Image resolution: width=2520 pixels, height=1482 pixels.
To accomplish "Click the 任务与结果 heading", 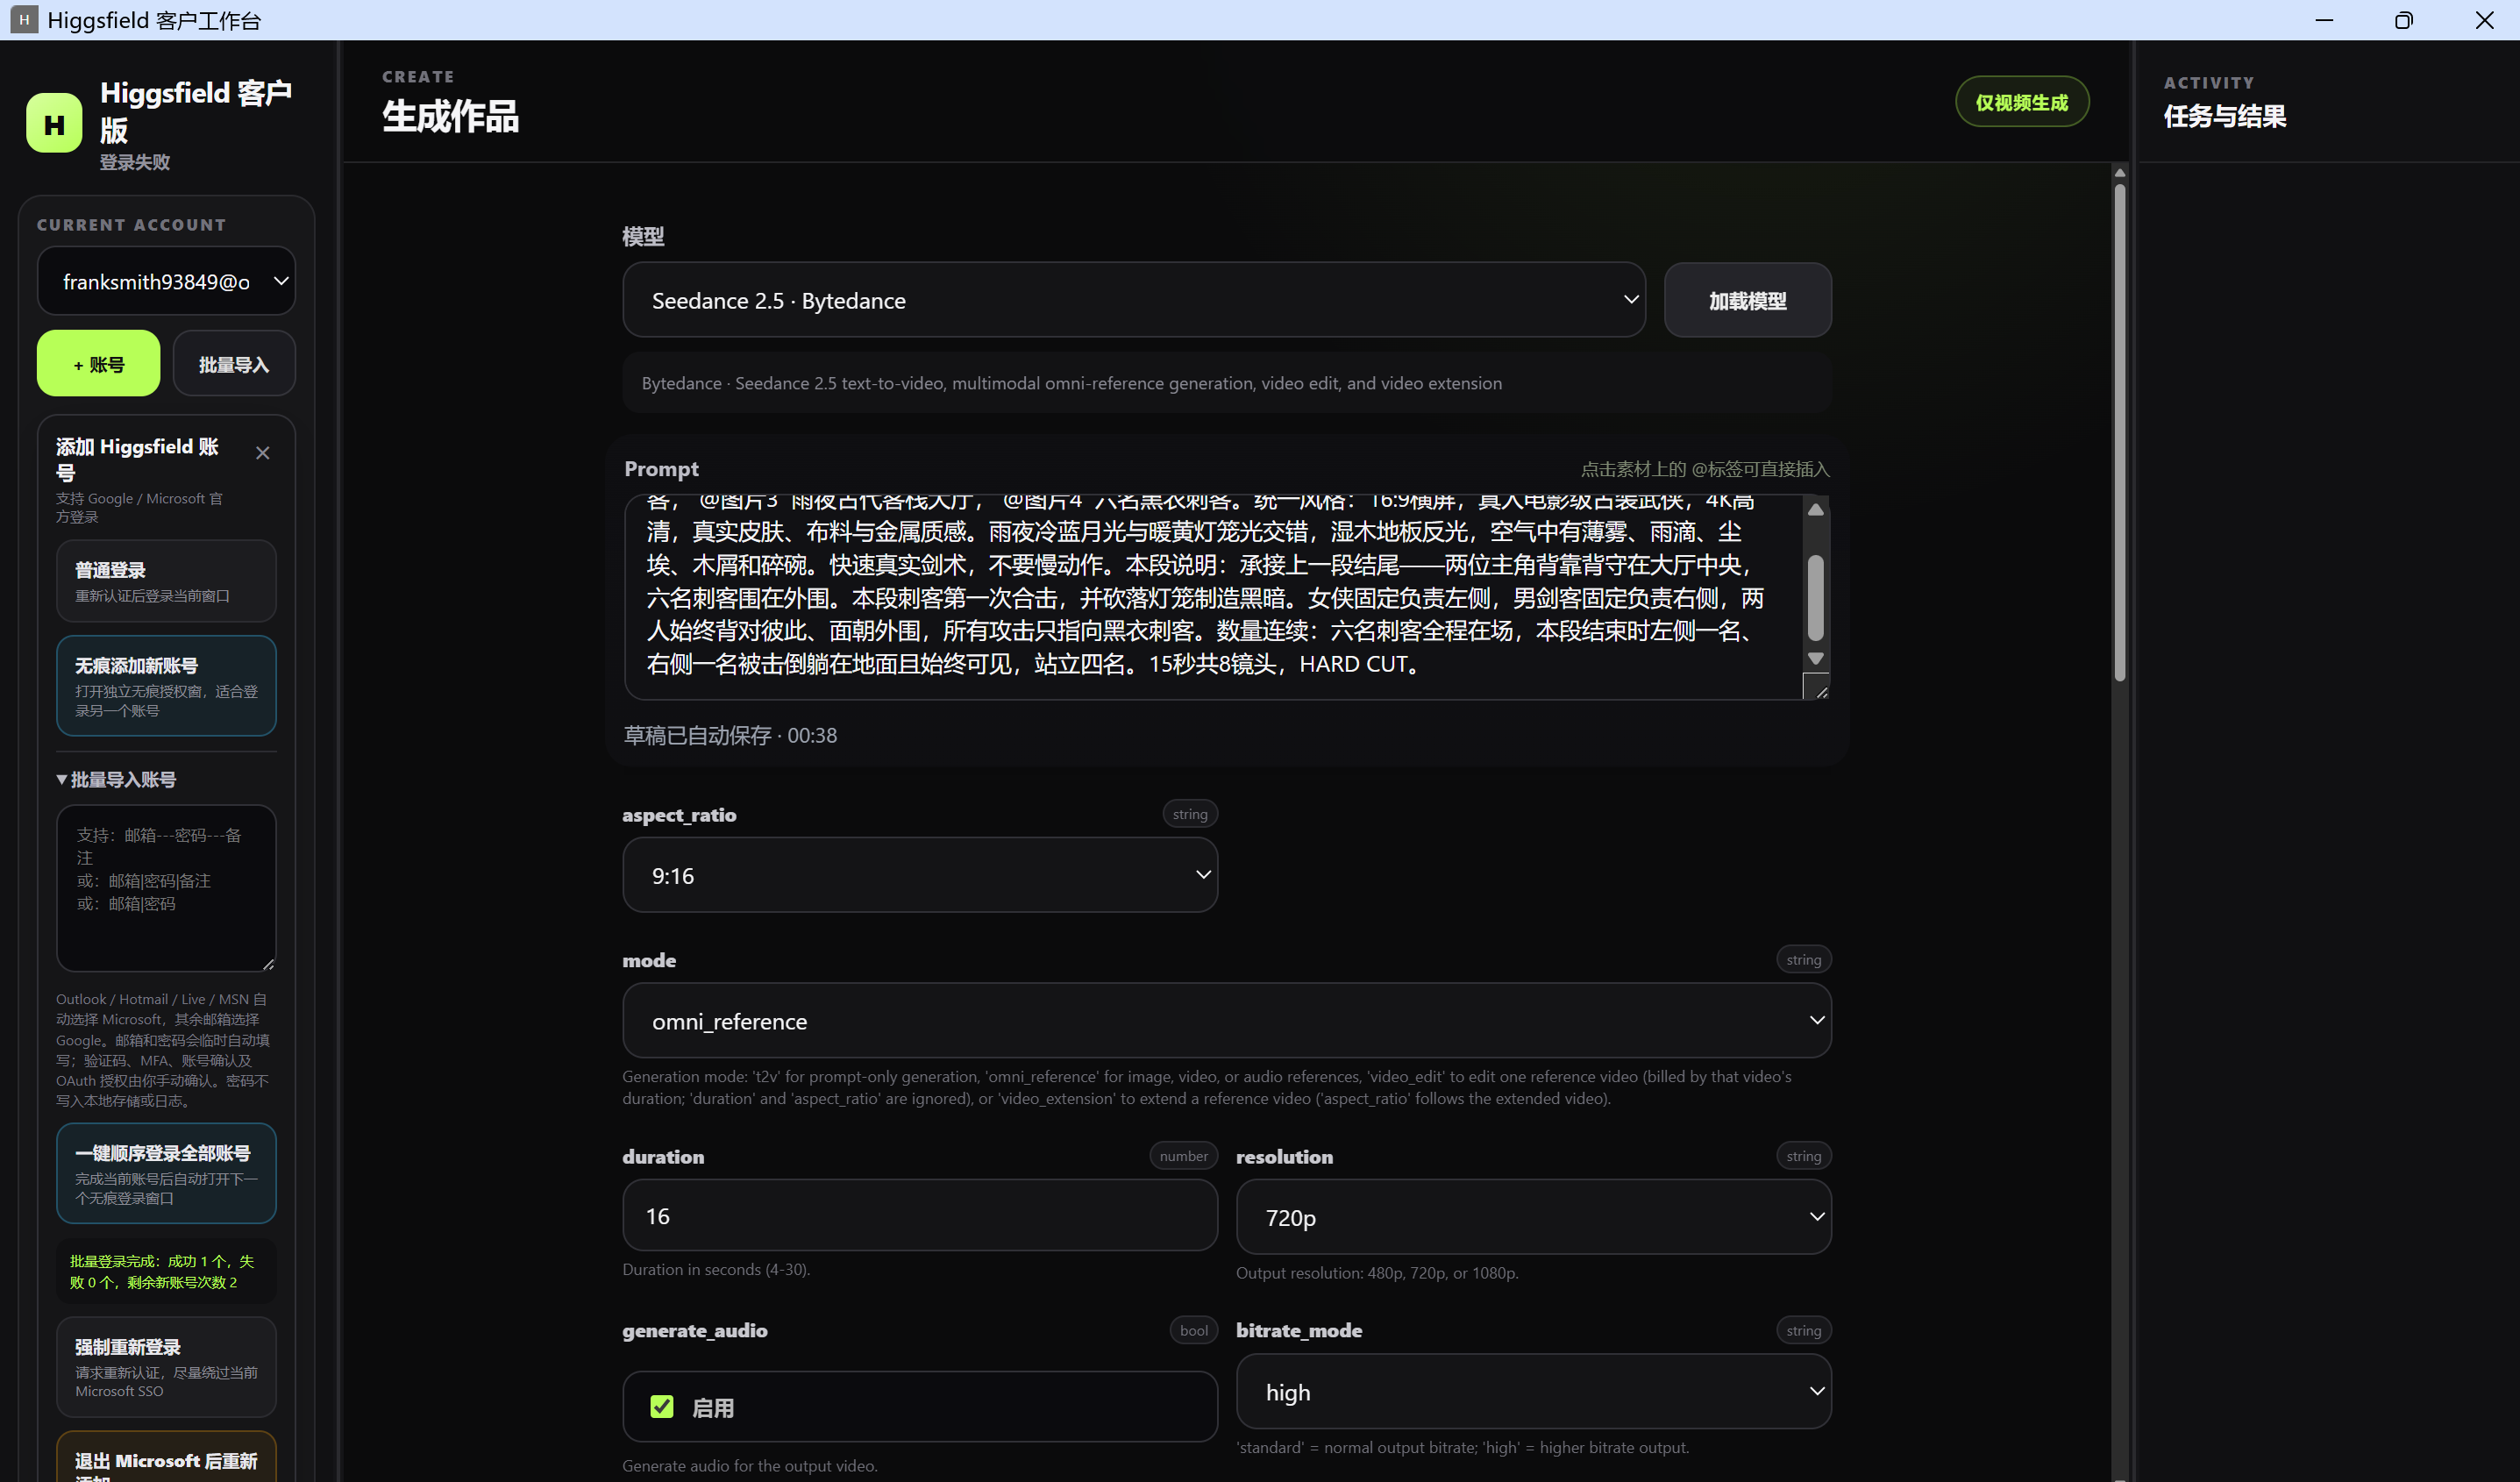I will pos(2224,116).
